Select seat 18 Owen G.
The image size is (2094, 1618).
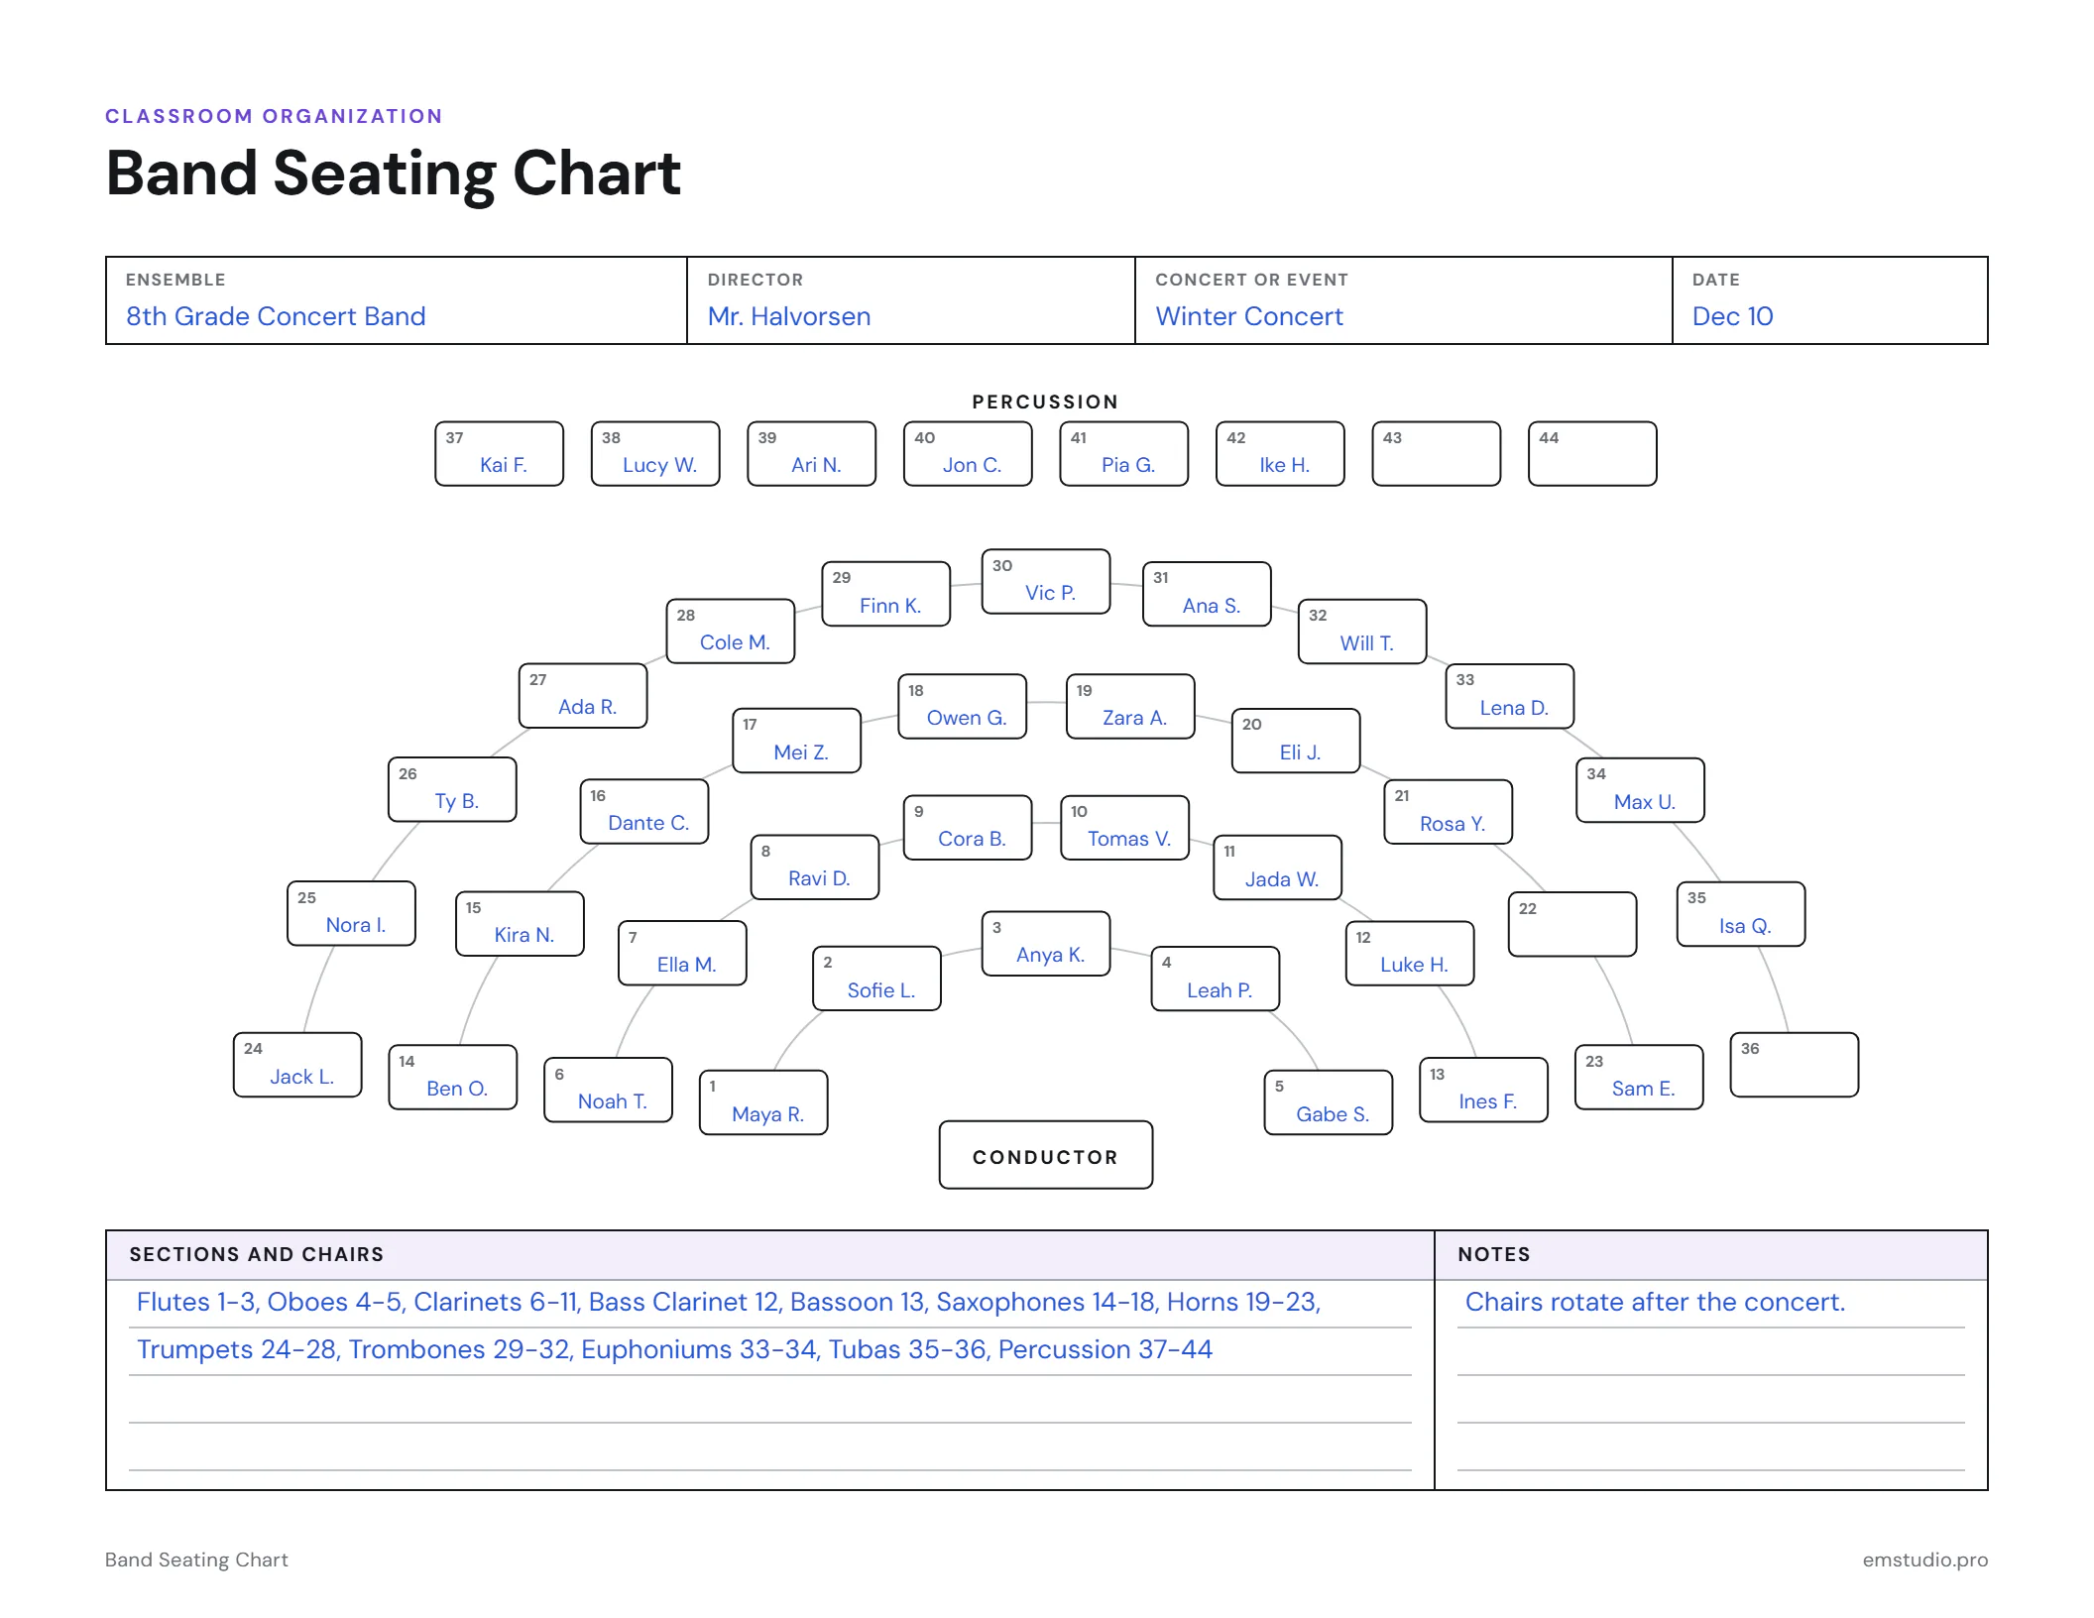[x=963, y=707]
